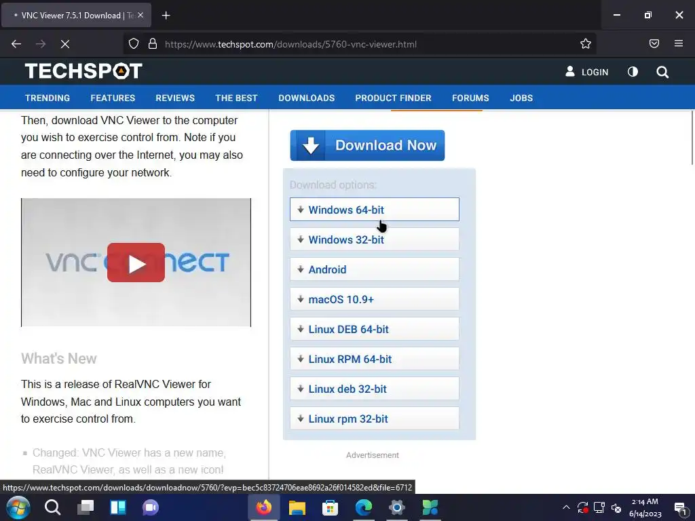Go to the TechSpot logo homepage
Viewport: 695px width, 521px height.
pyautogui.click(x=83, y=71)
